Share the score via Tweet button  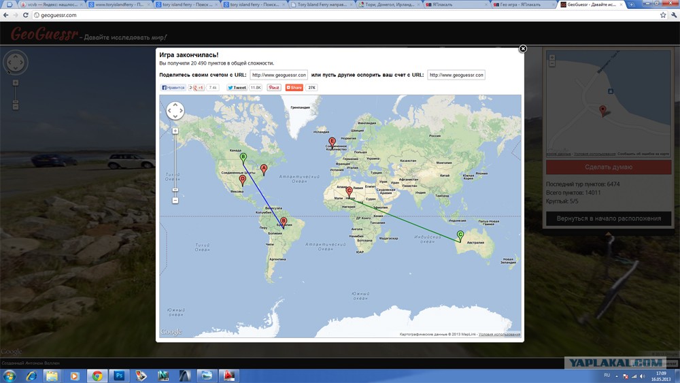point(237,88)
